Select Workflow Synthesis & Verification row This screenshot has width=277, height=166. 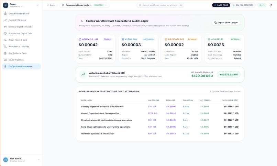160,134
